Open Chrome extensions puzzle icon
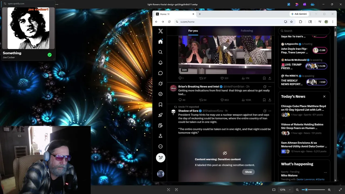 point(301,22)
